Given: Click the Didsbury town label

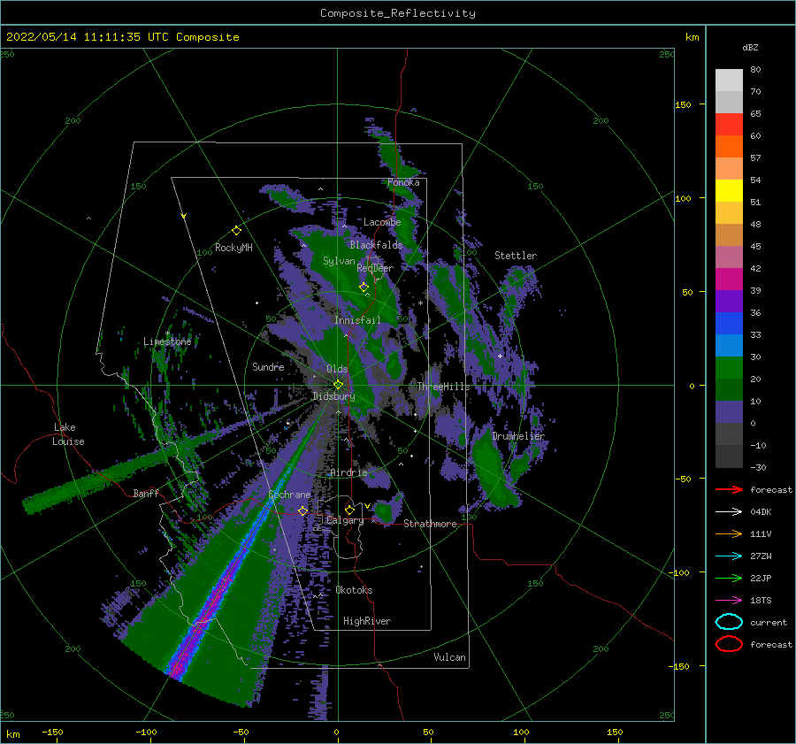Looking at the screenshot, I should coord(333,396).
